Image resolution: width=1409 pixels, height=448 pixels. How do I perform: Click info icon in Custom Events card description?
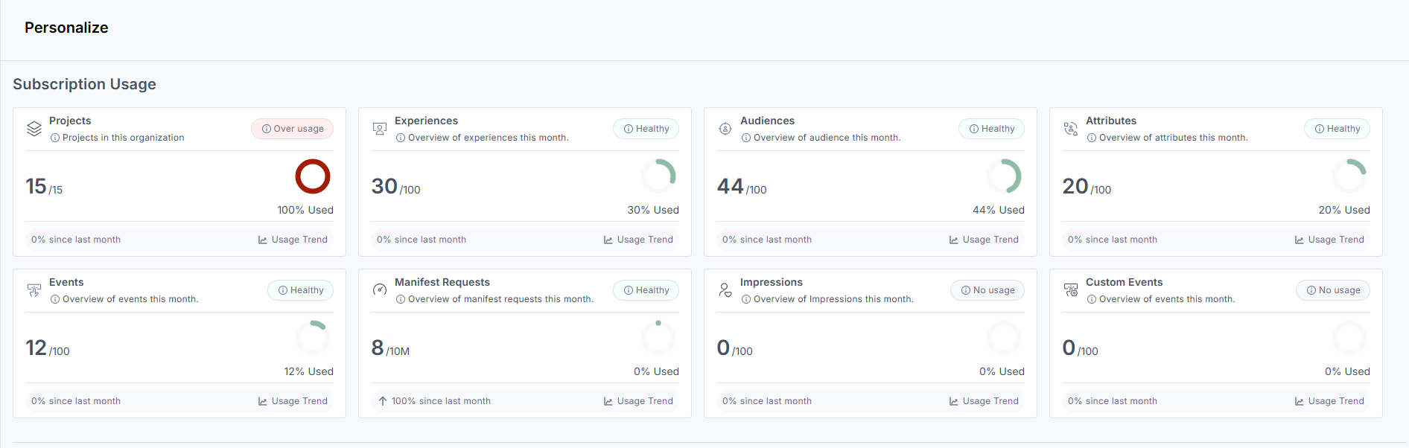tap(1092, 299)
